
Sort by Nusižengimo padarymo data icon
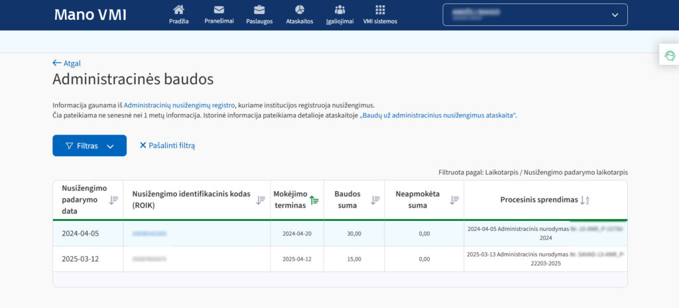click(x=113, y=200)
